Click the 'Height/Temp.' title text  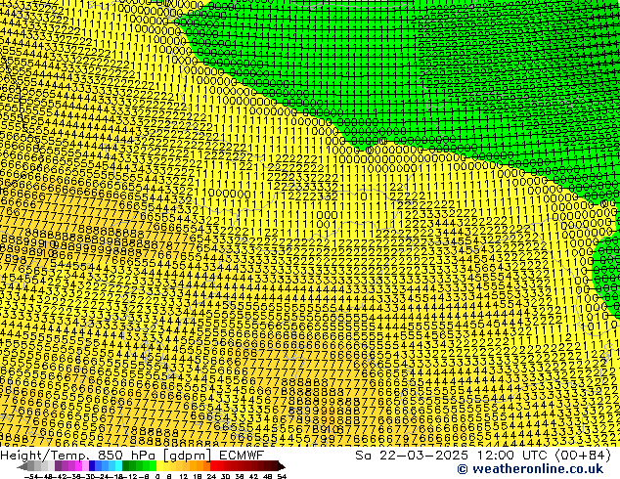coord(43,456)
